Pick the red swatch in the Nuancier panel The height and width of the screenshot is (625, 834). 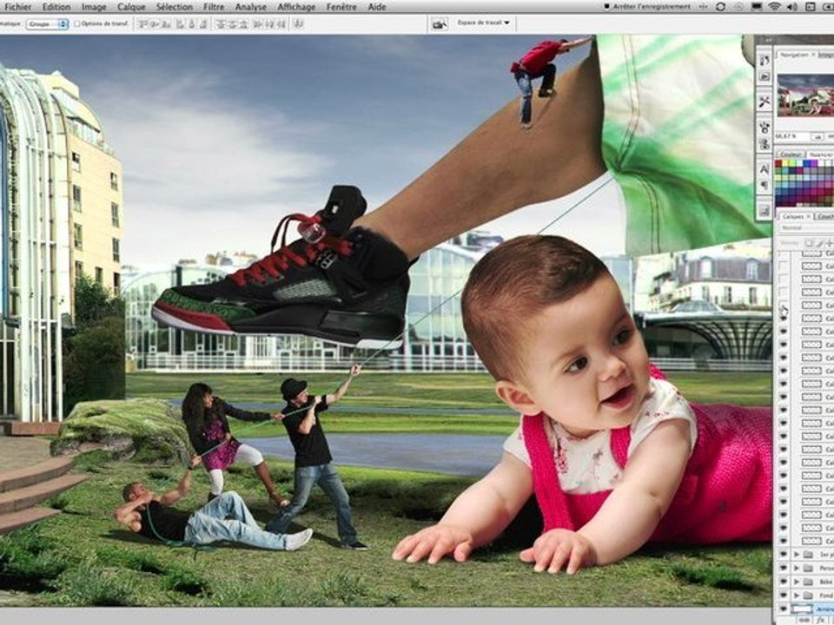(780, 164)
